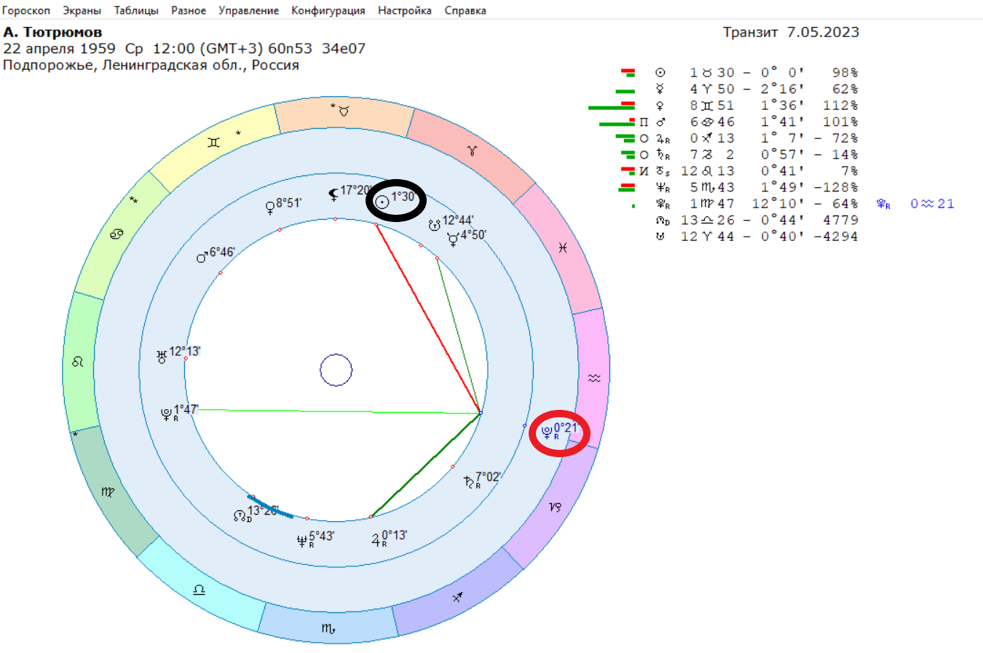This screenshot has height=653, width=983.
Task: Open the Справка menu
Action: pos(465,10)
